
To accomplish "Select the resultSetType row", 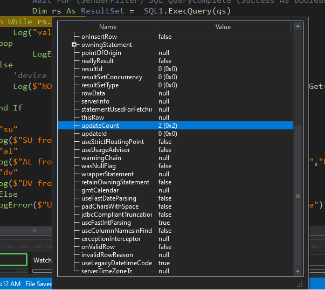I will 176,85.
